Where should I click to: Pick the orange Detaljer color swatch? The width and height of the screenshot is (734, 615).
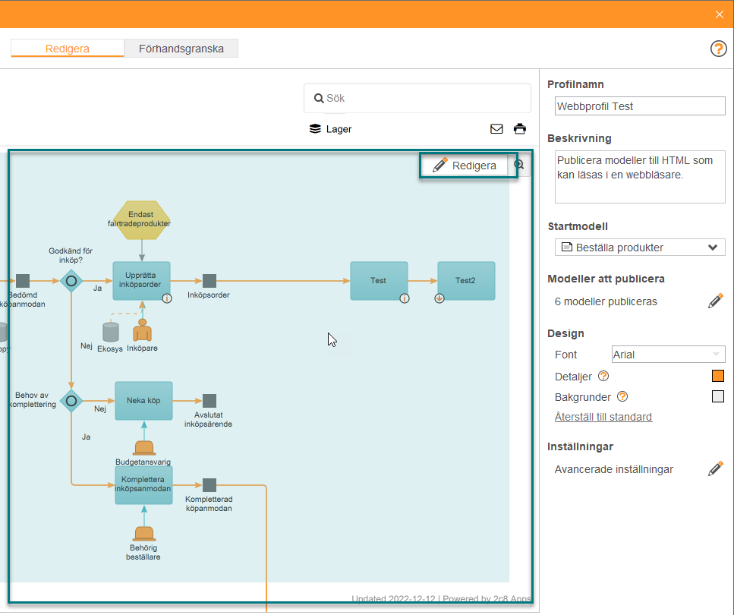click(717, 376)
